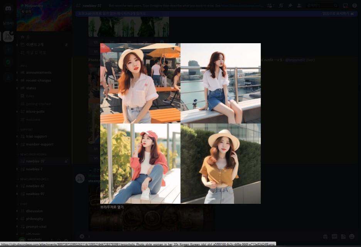Open the sticker picker icon
361x247 pixels.
(343, 237)
